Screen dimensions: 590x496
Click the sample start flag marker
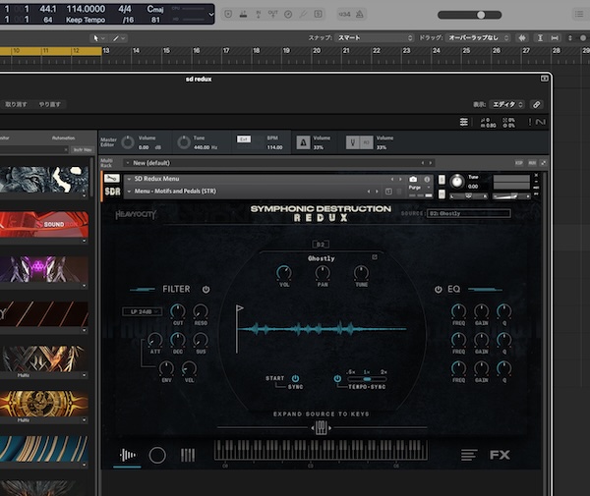pyautogui.click(x=239, y=308)
